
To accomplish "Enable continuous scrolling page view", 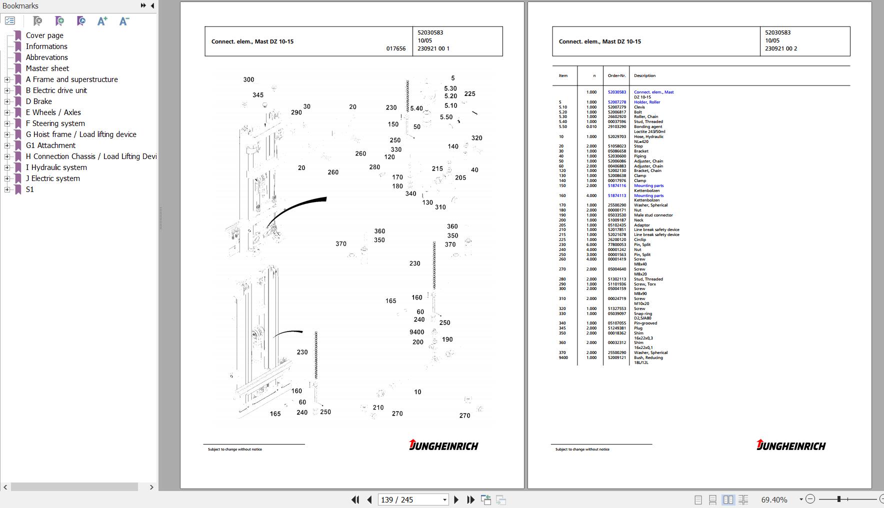I will coord(713,499).
